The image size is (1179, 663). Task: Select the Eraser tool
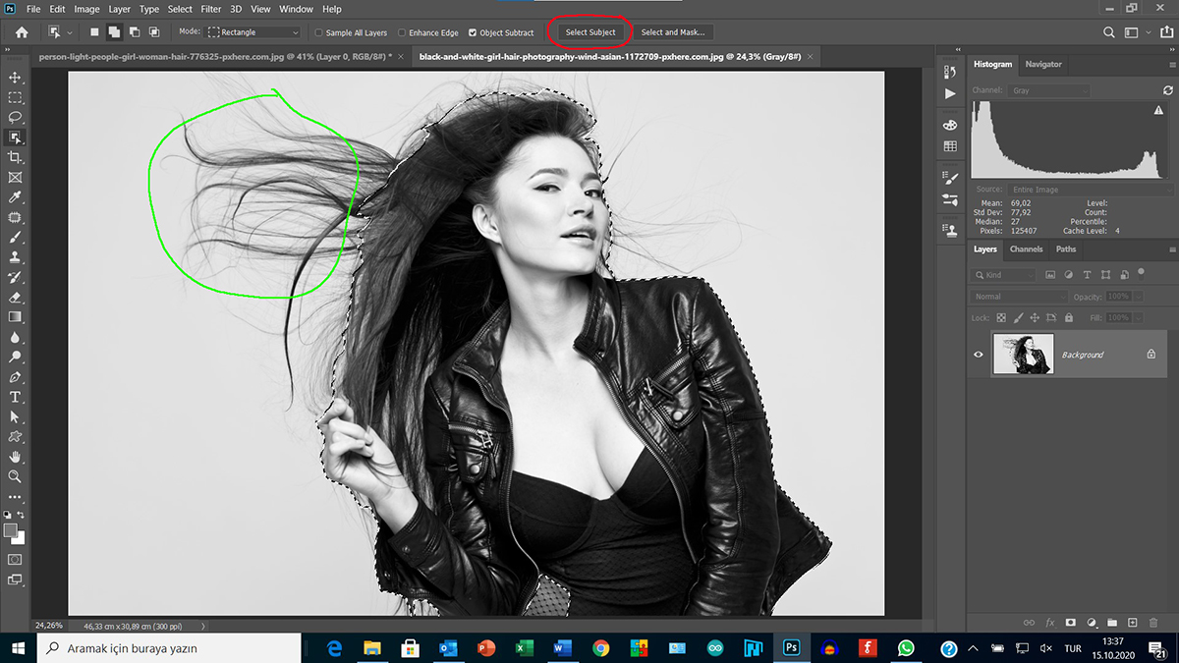click(15, 297)
